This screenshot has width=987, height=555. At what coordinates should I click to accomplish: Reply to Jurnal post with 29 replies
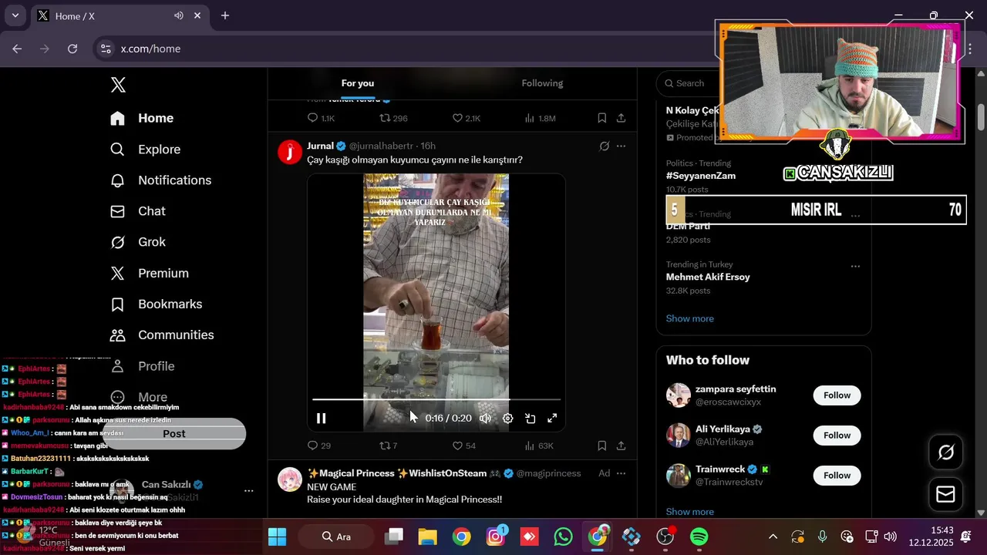tap(318, 446)
